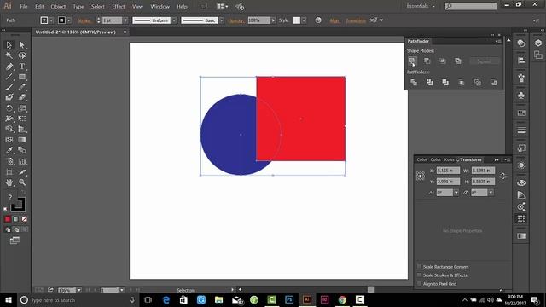Open rotate angle dropdown in Transform panel

pyautogui.click(x=456, y=193)
